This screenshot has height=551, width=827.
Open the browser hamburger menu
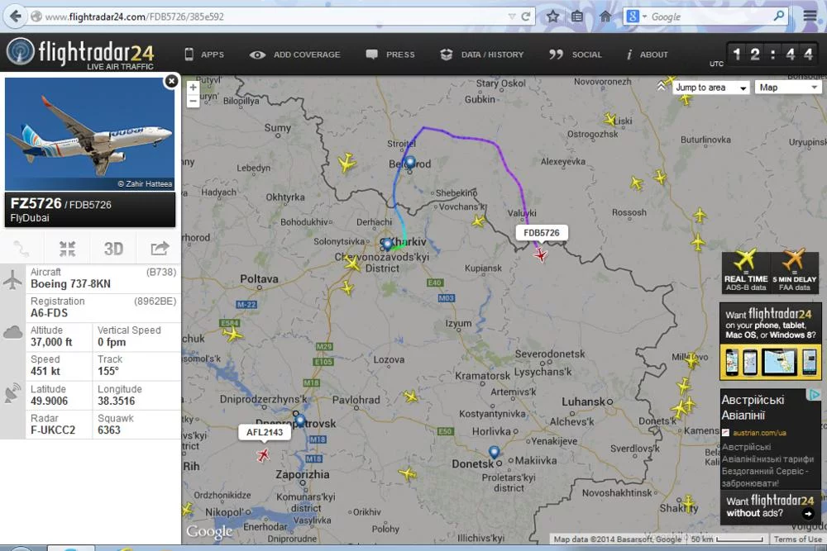coord(810,17)
